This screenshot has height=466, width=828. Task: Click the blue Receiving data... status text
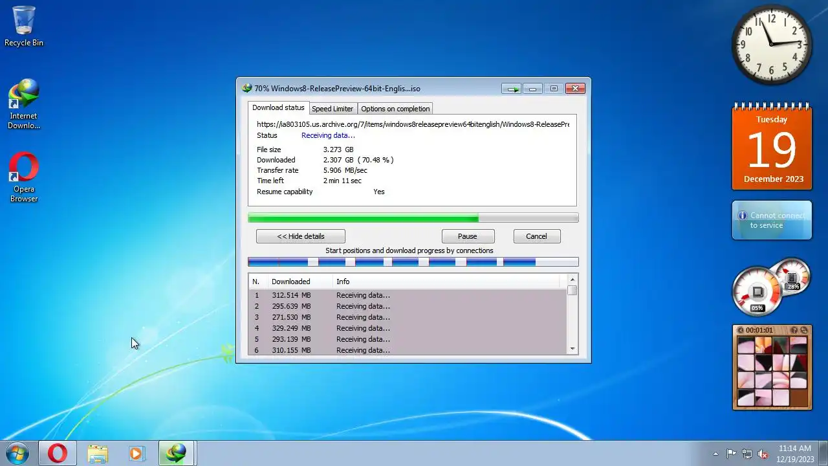[x=328, y=135]
